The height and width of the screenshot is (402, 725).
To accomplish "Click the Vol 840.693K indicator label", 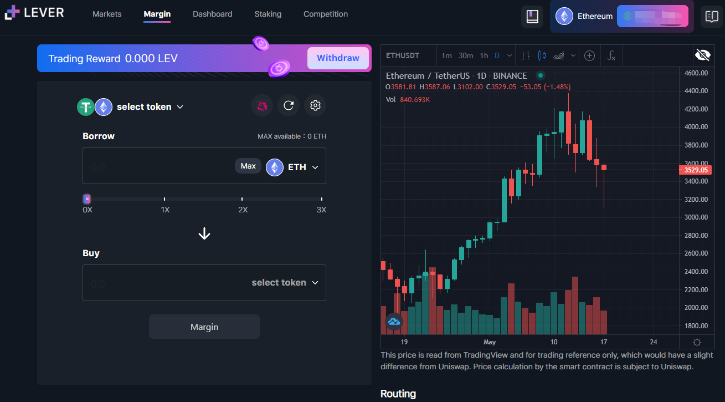I will click(x=408, y=99).
